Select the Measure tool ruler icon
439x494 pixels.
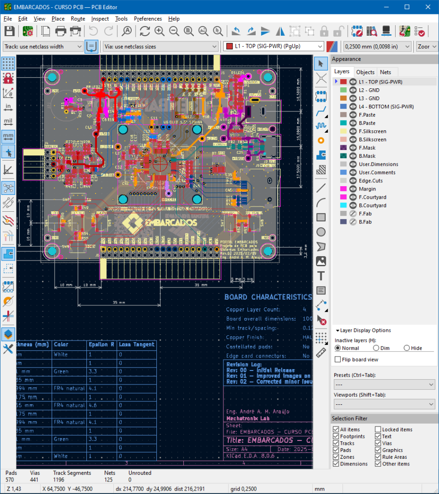coord(321,353)
